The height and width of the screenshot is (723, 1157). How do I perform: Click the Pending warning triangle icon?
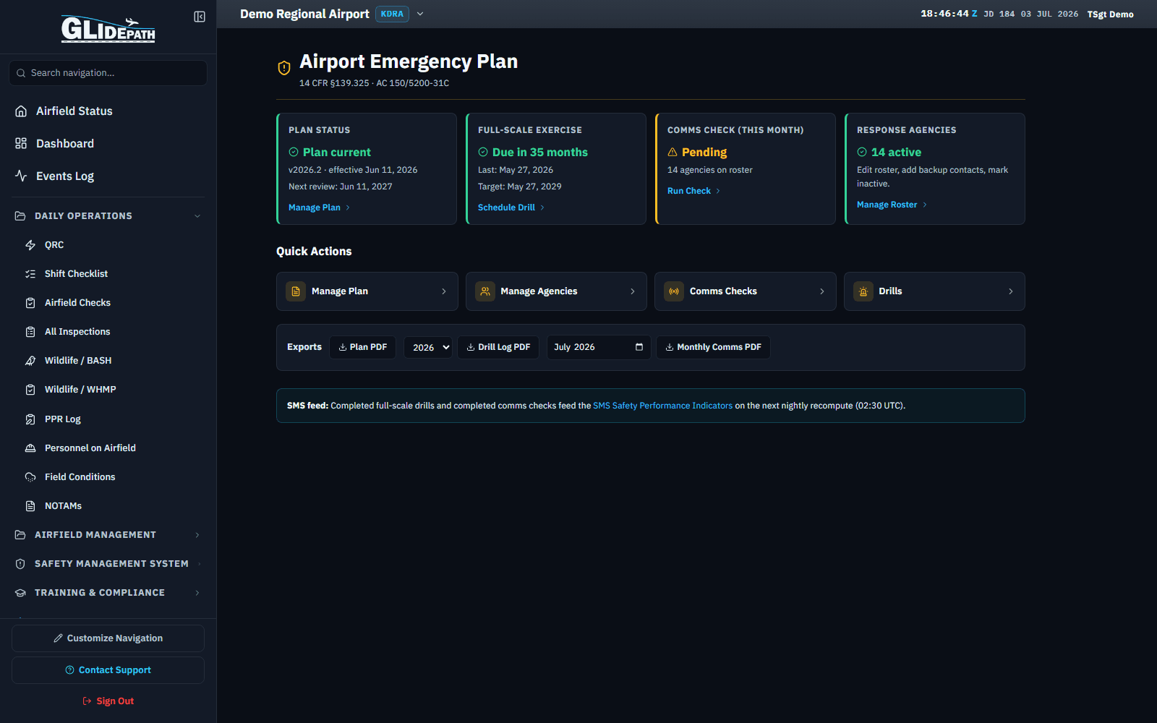tap(673, 153)
